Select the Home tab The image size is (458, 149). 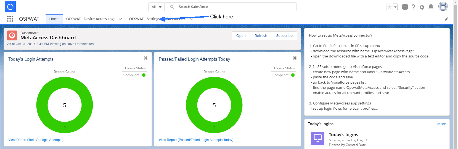click(54, 19)
